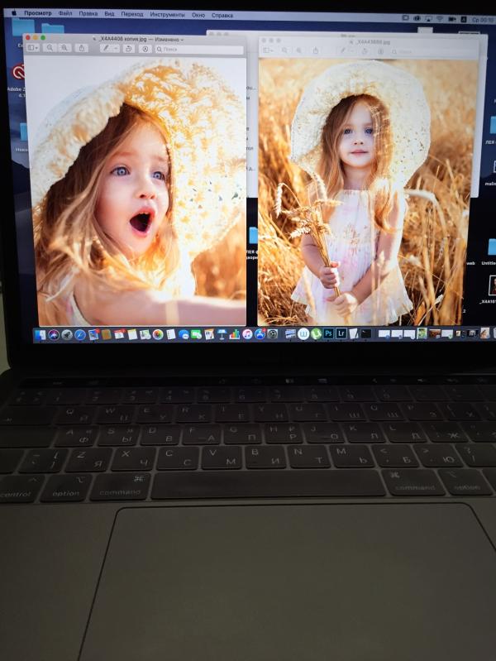The width and height of the screenshot is (496, 661).
Task: Select the markup pen in right Preview window
Action: (343, 51)
